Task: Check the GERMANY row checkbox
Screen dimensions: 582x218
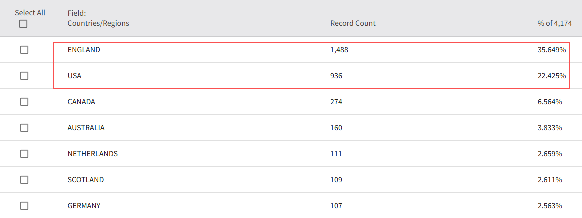Action: (24, 206)
